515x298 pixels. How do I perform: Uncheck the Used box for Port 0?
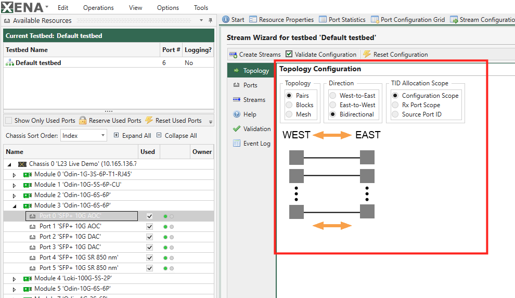(x=149, y=216)
